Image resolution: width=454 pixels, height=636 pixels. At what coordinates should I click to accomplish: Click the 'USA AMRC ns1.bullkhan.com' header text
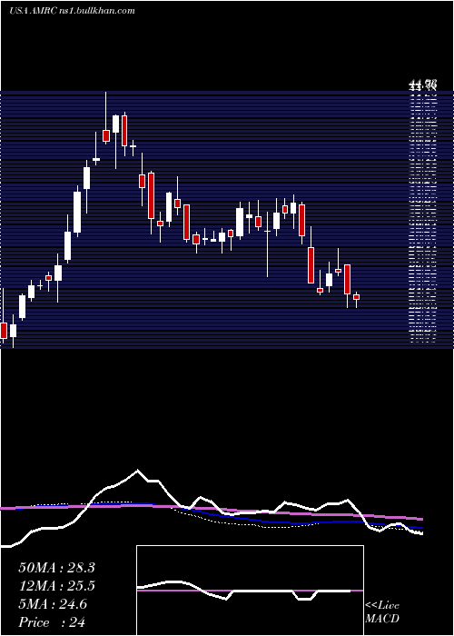tap(72, 11)
